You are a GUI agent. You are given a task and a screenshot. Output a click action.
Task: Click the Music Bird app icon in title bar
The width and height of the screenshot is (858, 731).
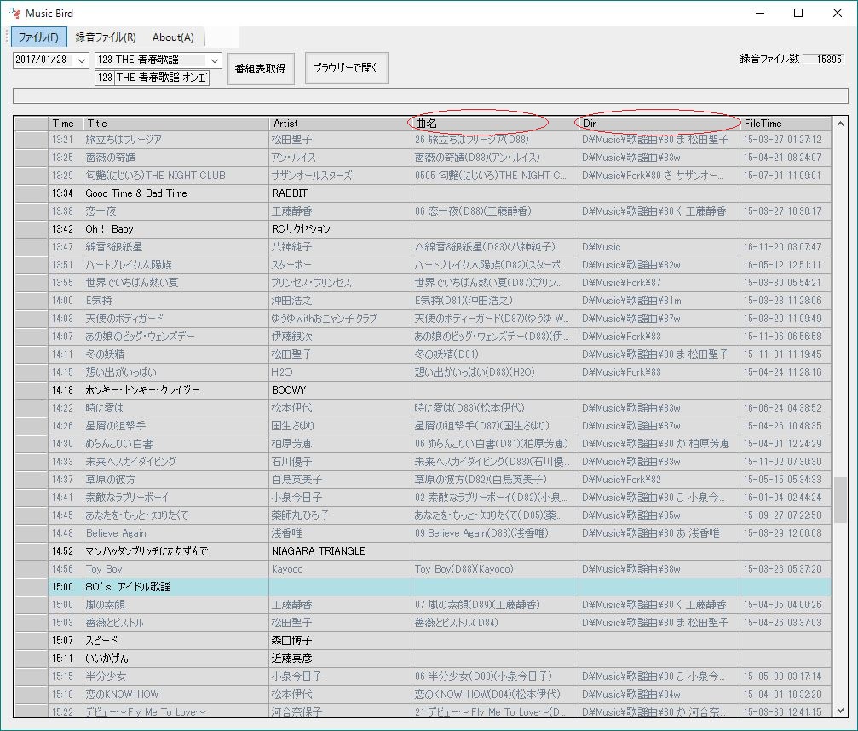pos(14,13)
